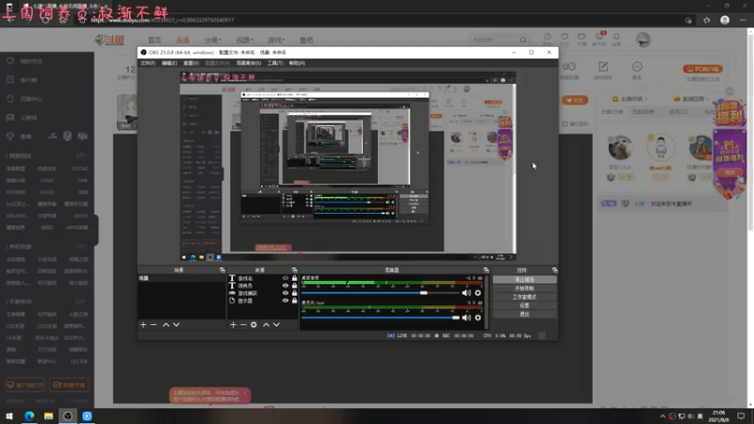Switch to the 贡献周榜 weekly ranking tab
The width and height of the screenshot is (754, 424).
click(643, 112)
